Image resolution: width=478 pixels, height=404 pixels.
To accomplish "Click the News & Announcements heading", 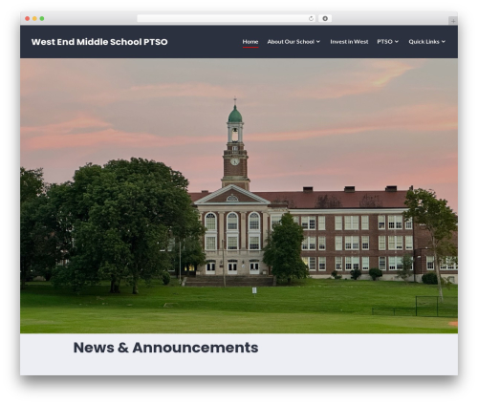I will [x=165, y=348].
